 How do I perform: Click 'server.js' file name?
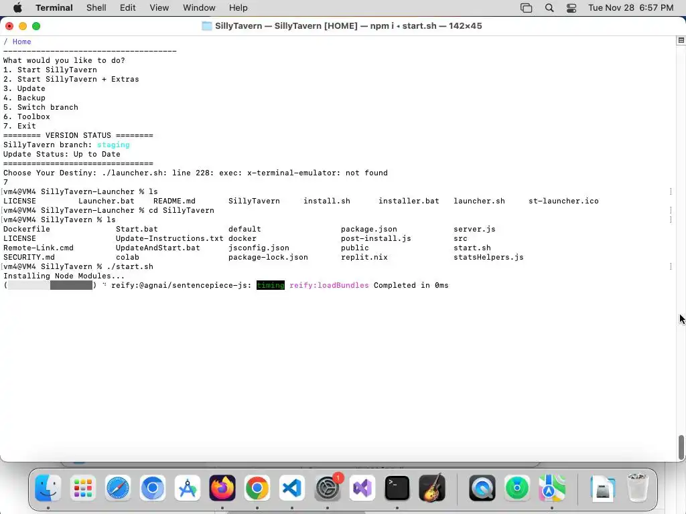click(474, 229)
